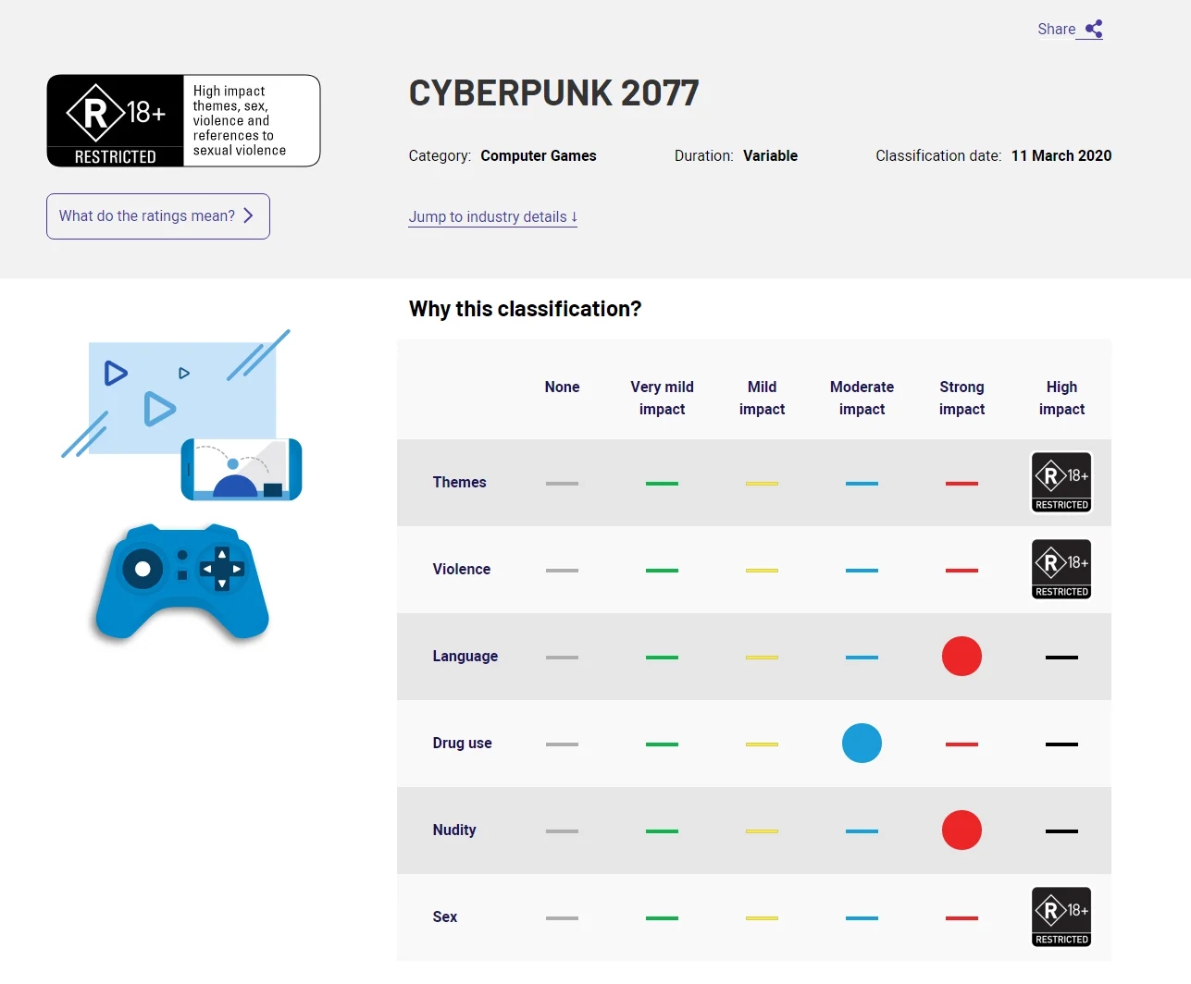Click the video player illustration thumbnail
Viewport: 1191px width, 984px height.
[180, 398]
